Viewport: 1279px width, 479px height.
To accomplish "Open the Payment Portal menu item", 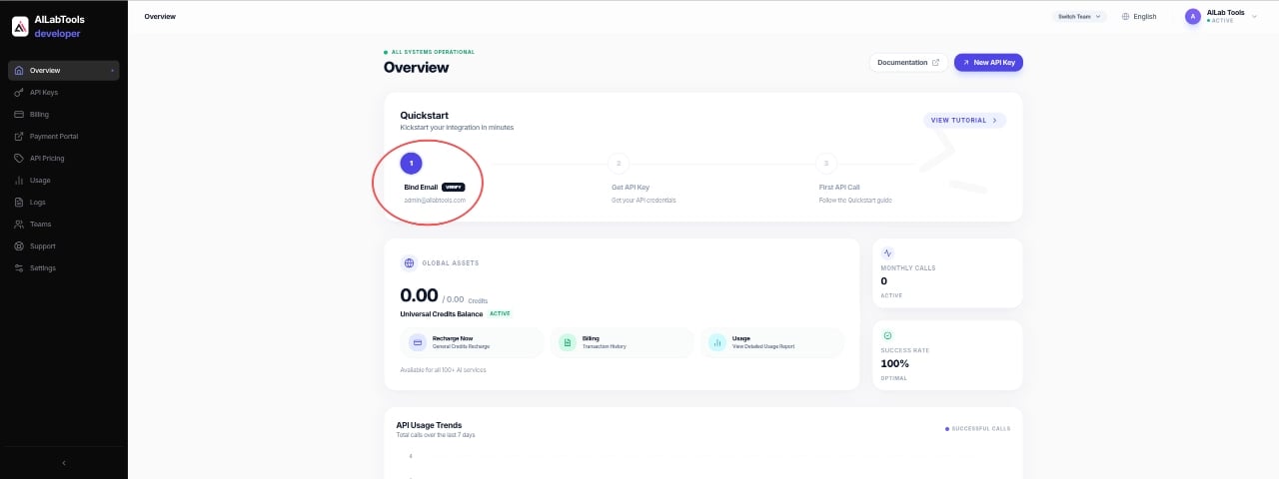I will coord(64,137).
